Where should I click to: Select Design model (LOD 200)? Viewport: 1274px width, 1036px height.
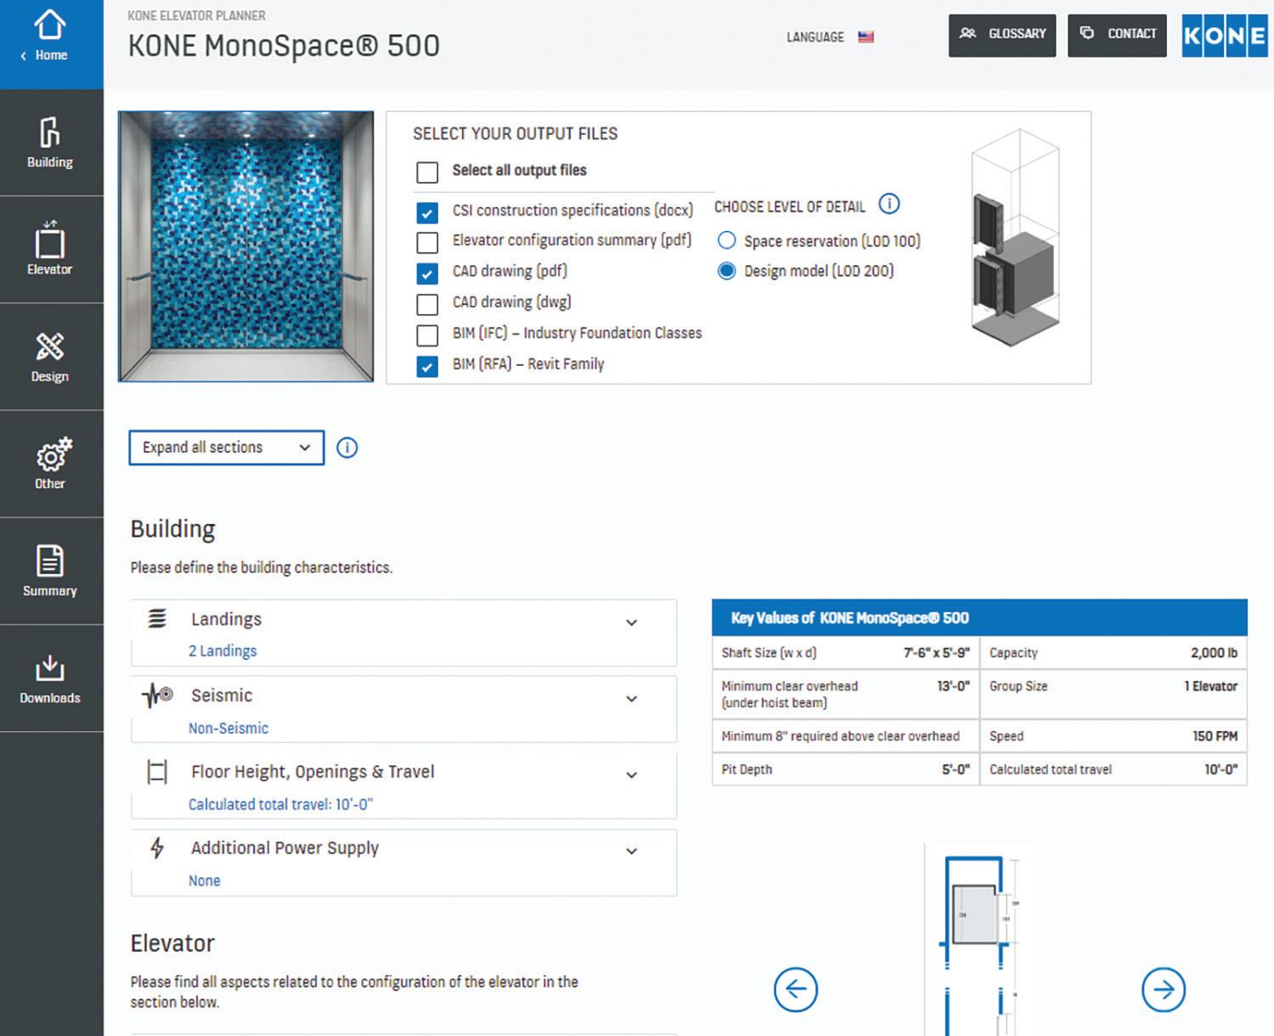click(726, 271)
